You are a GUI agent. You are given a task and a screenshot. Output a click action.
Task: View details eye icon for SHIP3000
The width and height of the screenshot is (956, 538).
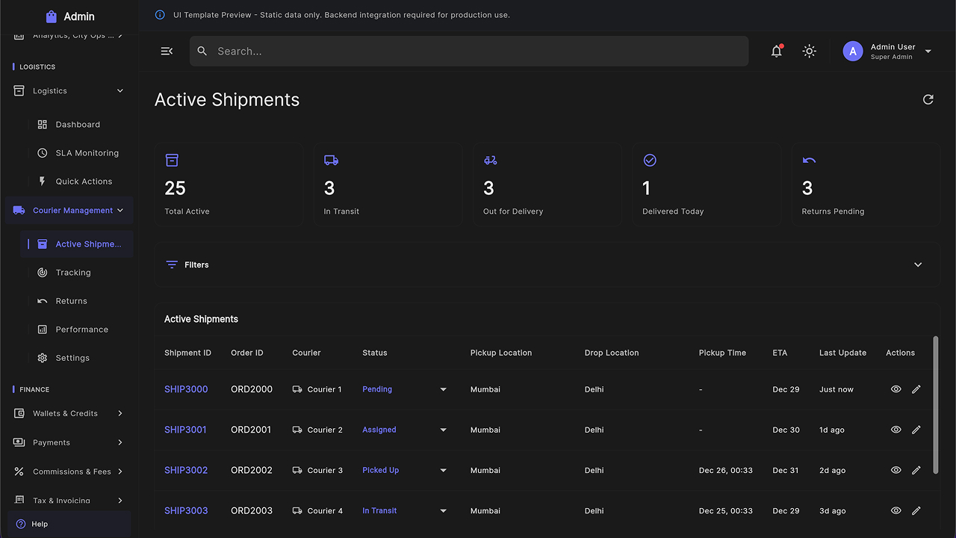[x=896, y=389]
